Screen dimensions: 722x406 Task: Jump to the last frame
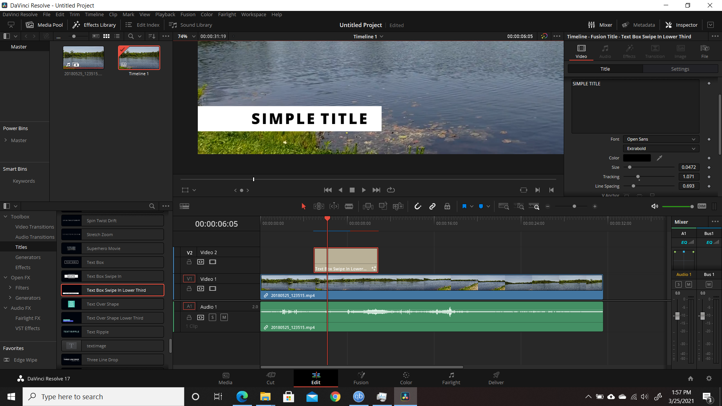(x=376, y=190)
